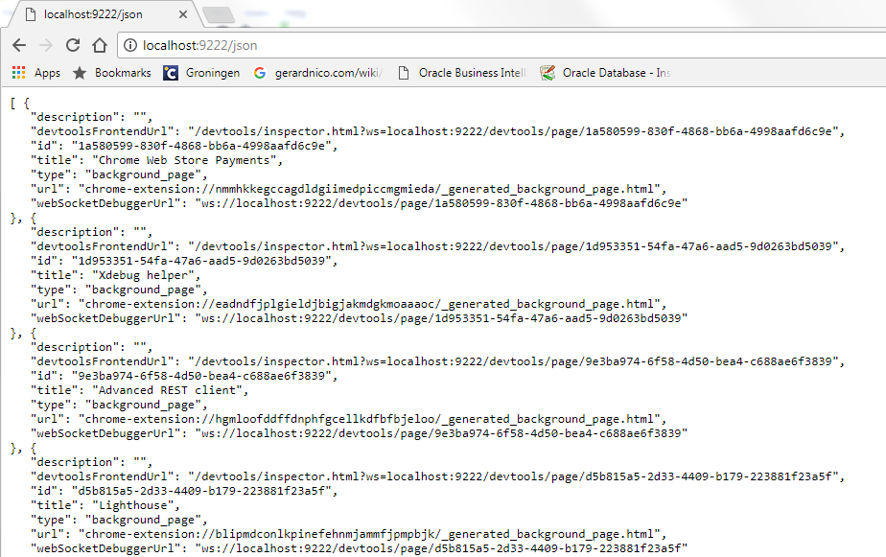Viewport: 886px width, 557px height.
Task: Click the Oracle Database bookmark favicon
Action: (548, 72)
